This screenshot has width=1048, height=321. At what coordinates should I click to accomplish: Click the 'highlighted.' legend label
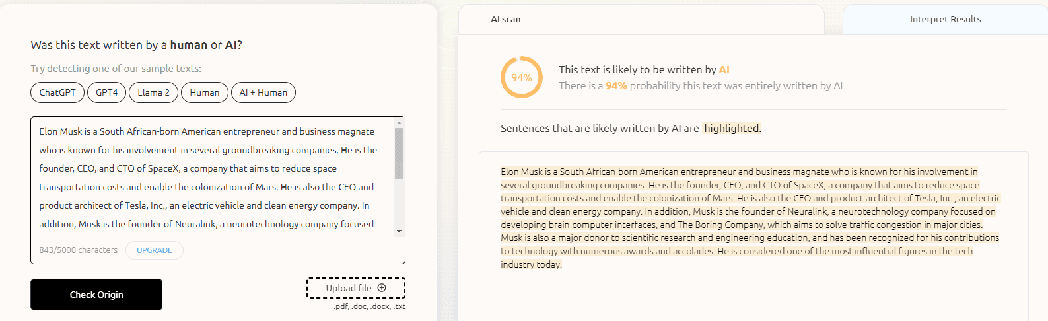point(732,129)
